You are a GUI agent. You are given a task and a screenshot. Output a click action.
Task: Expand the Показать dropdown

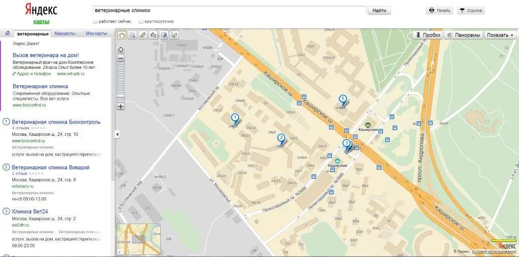500,35
